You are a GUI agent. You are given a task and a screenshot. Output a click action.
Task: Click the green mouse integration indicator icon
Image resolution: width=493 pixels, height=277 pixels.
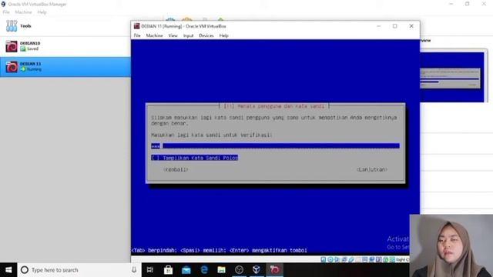(385, 259)
